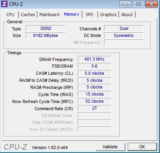The height and width of the screenshot is (153, 160).
Task: Select the Mainboard tab
Action: point(49,15)
